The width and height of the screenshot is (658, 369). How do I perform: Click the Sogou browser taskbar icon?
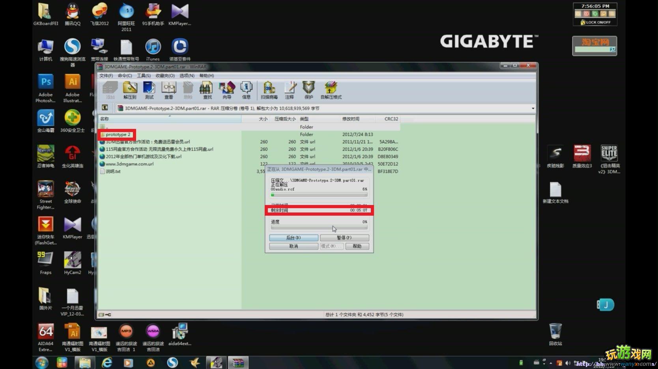[172, 363]
